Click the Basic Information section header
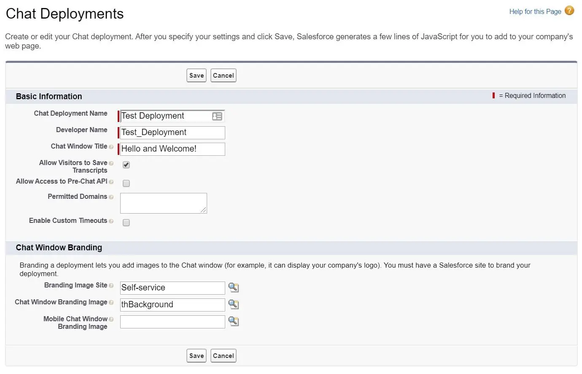Image resolution: width=582 pixels, height=374 pixels. point(49,96)
